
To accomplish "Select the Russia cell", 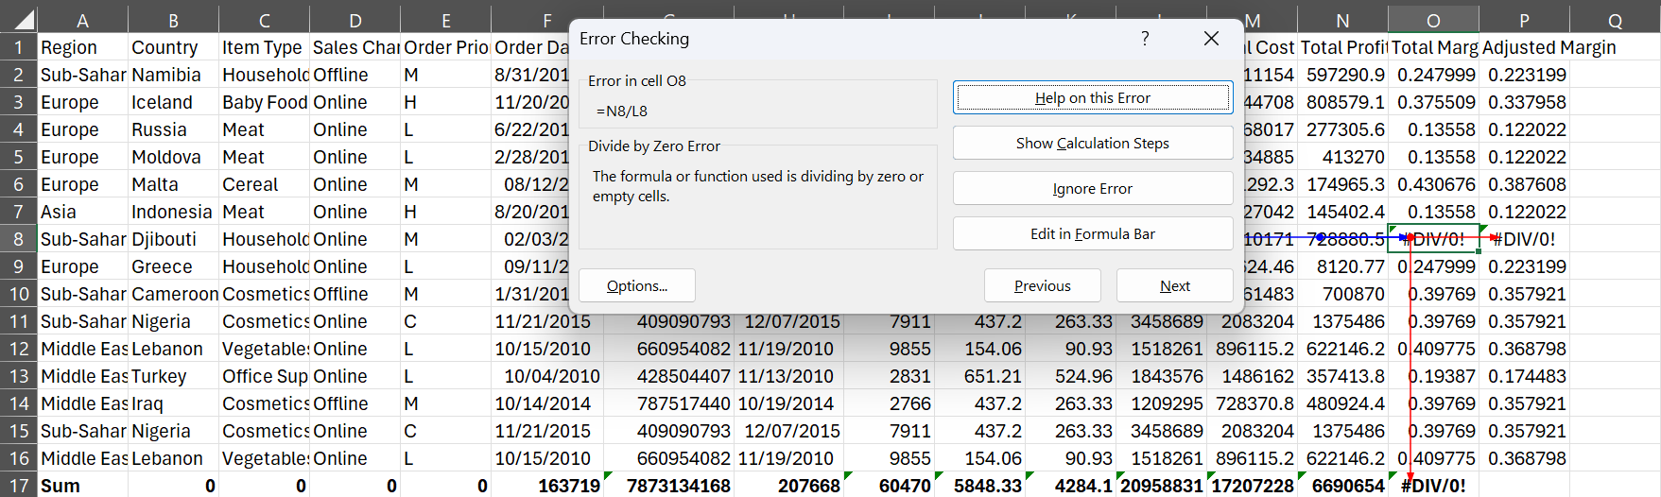I will point(173,129).
